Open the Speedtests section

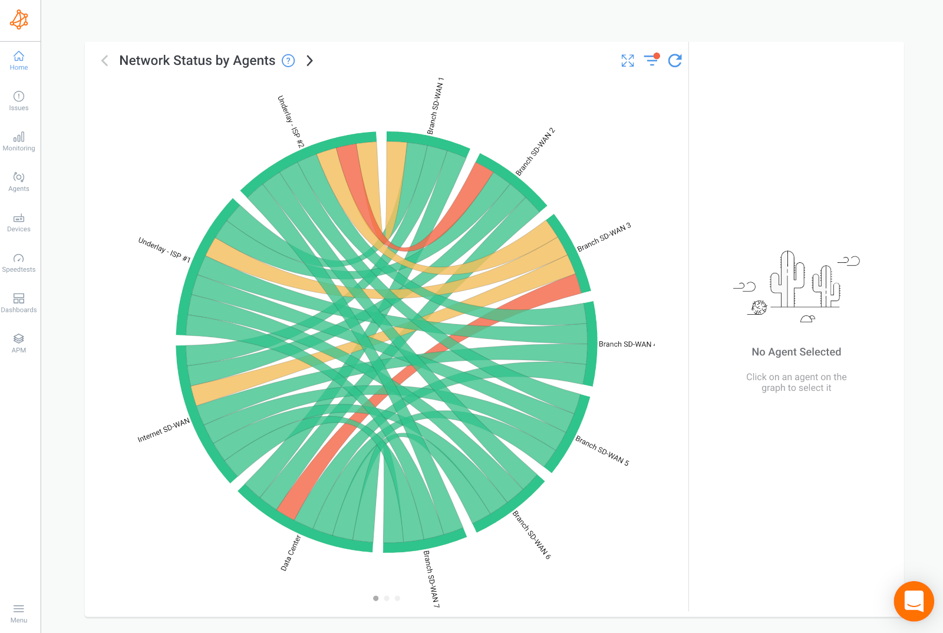click(18, 262)
